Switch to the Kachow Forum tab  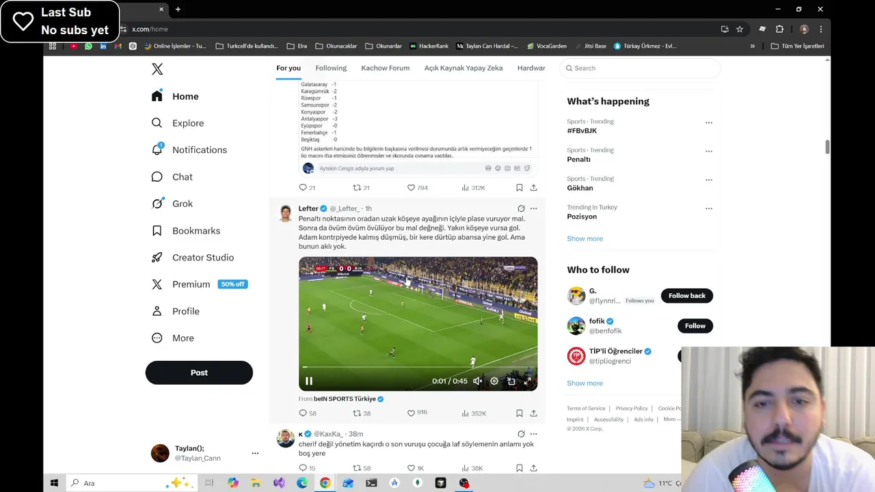coord(386,68)
